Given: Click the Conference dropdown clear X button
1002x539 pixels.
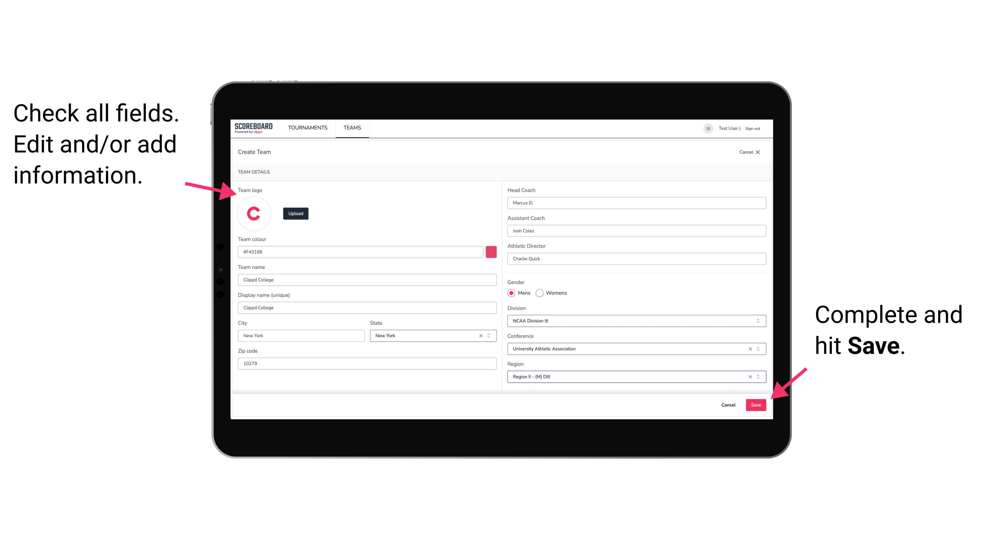Looking at the screenshot, I should (749, 349).
